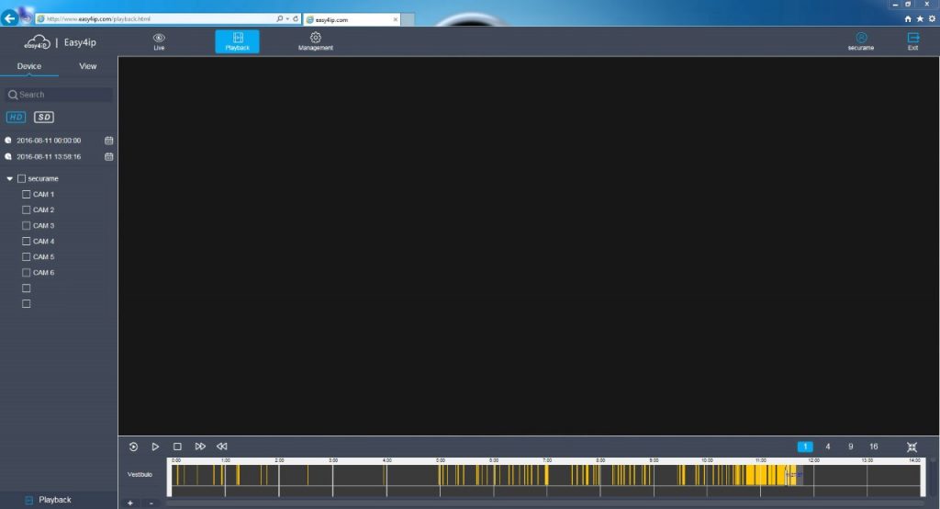
Task: Select SD stream quality
Action: (44, 117)
